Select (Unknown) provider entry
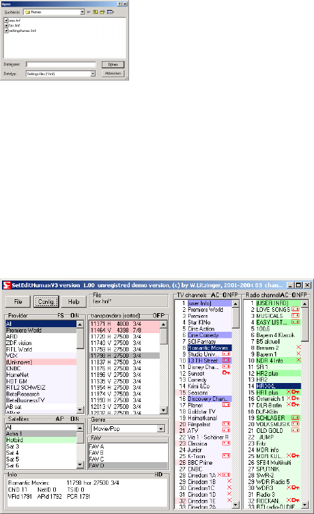This screenshot has width=314, height=514. (x=41, y=362)
